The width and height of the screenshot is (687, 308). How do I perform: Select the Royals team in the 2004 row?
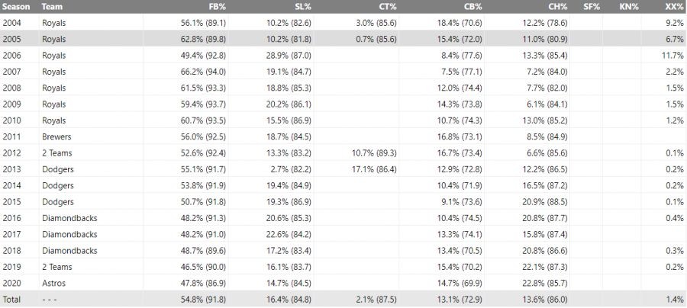(x=55, y=23)
